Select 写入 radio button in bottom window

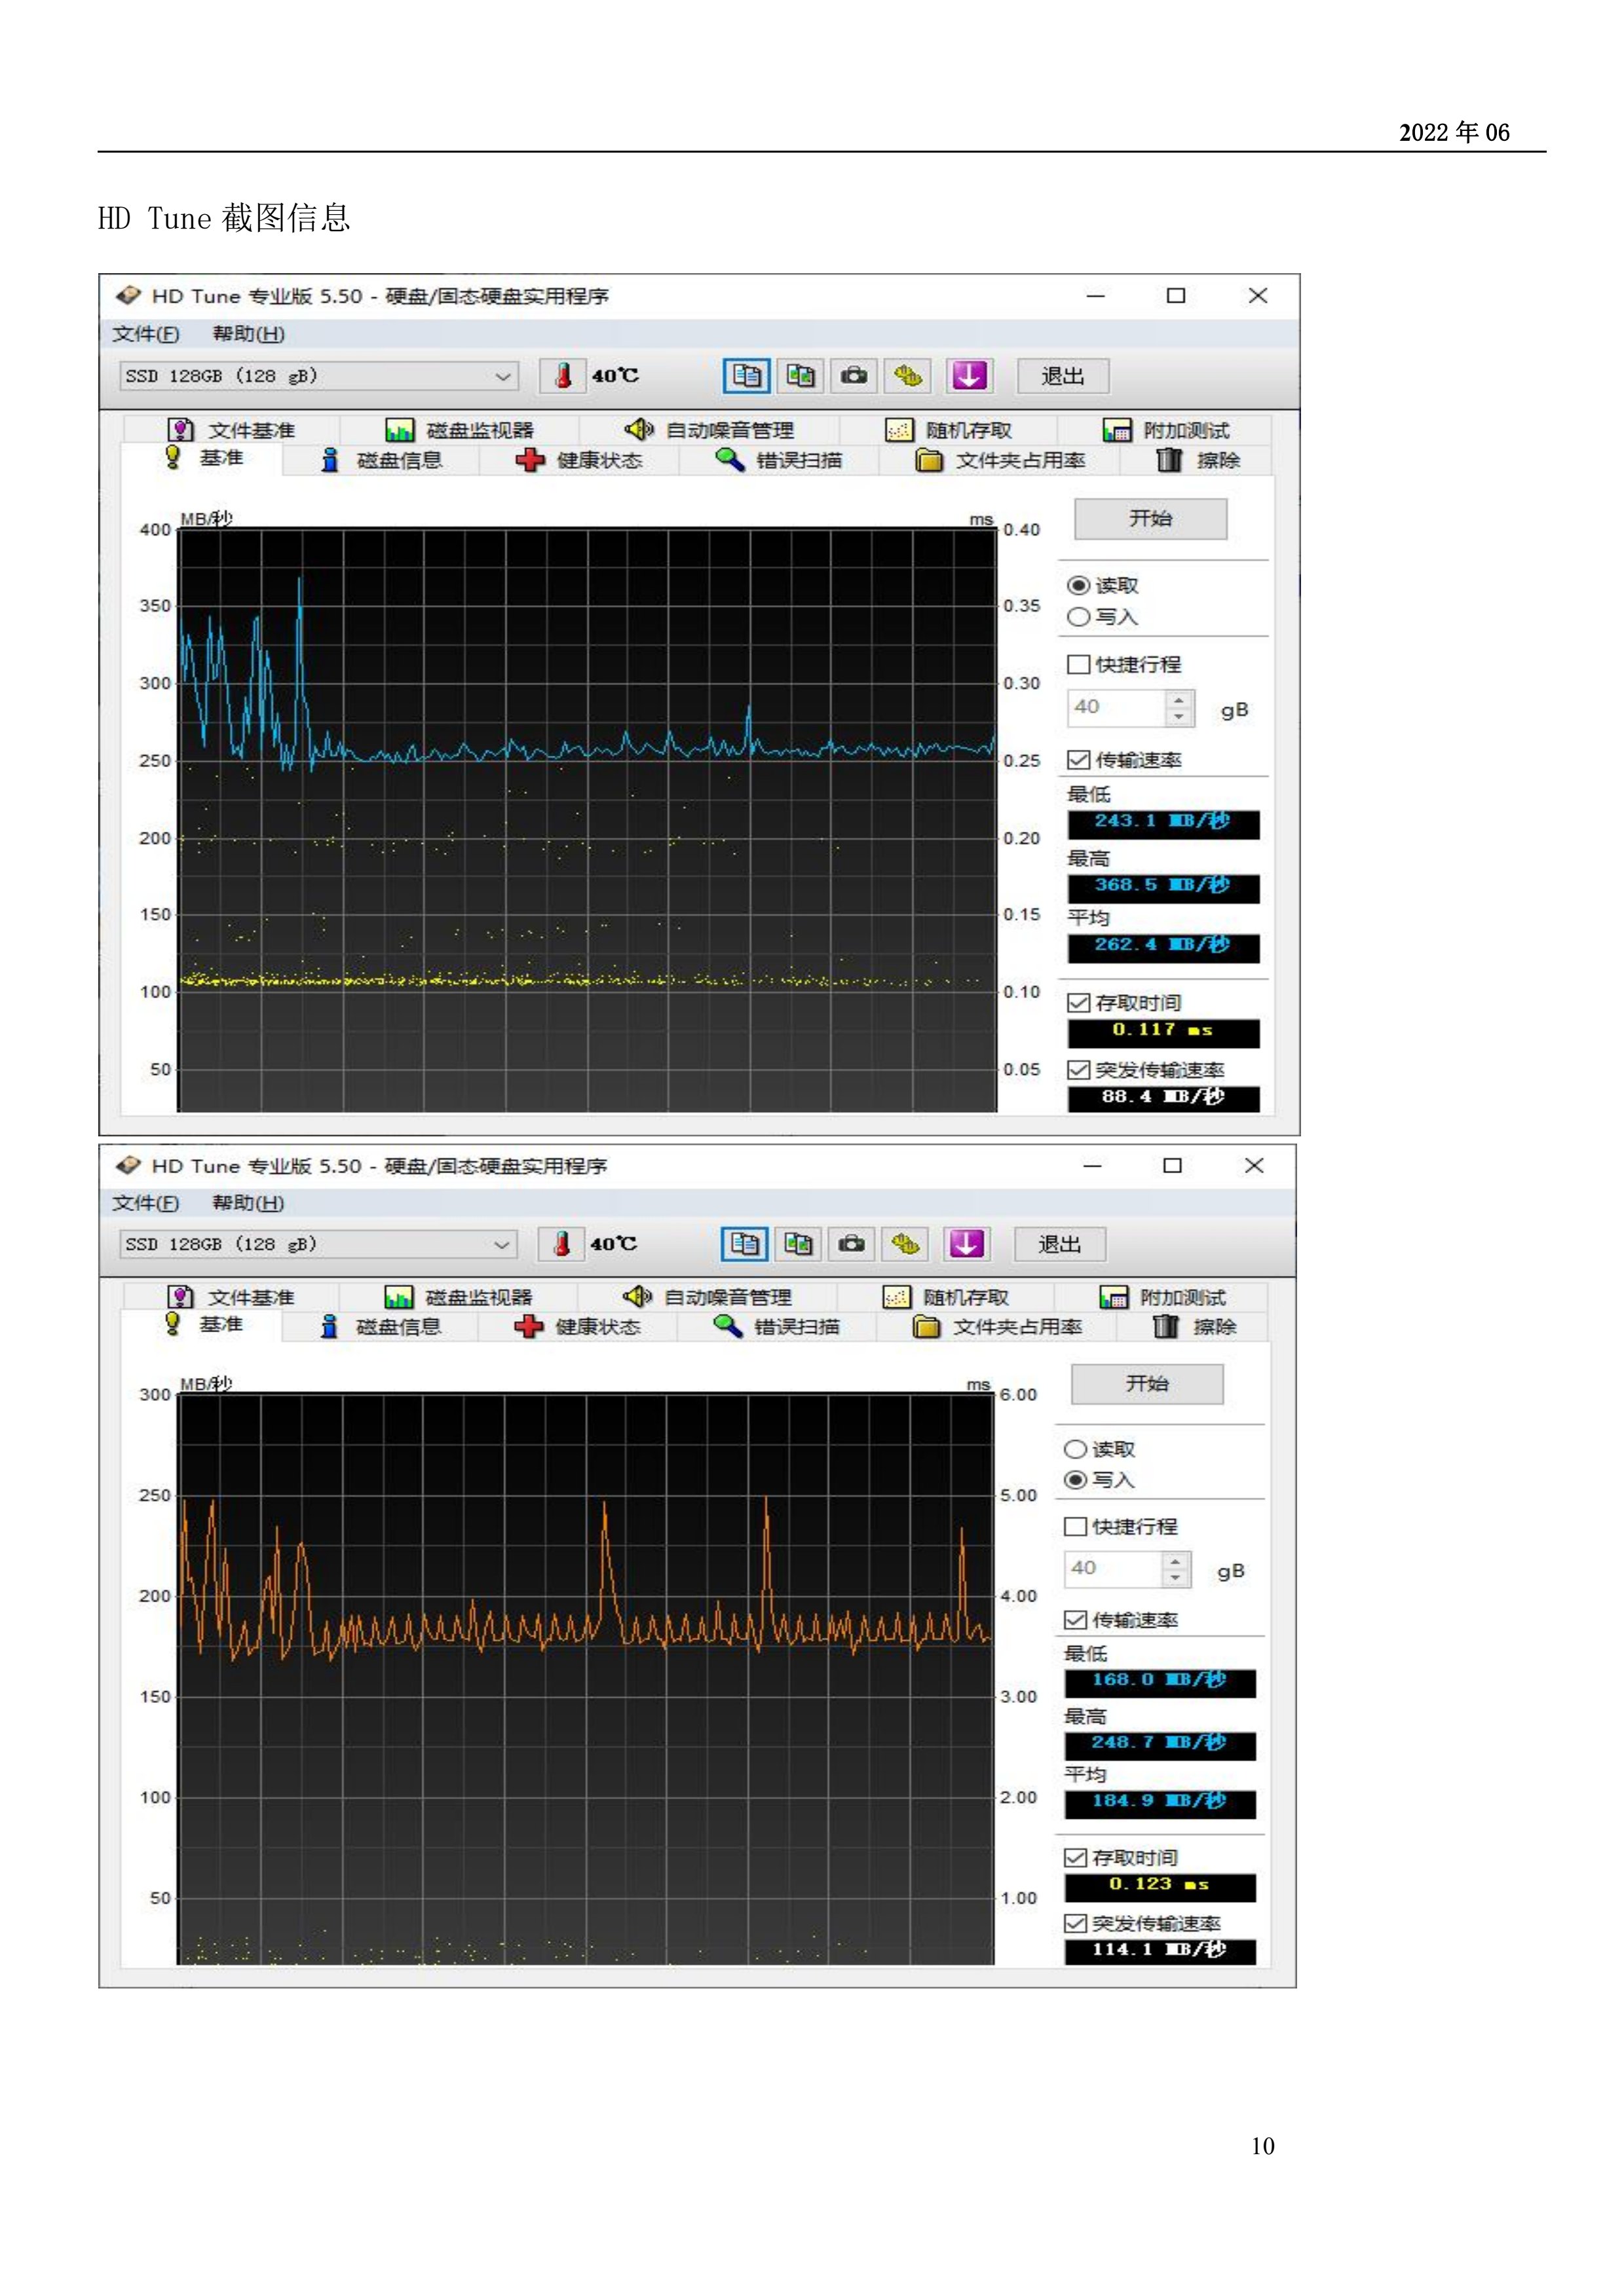click(1075, 1480)
